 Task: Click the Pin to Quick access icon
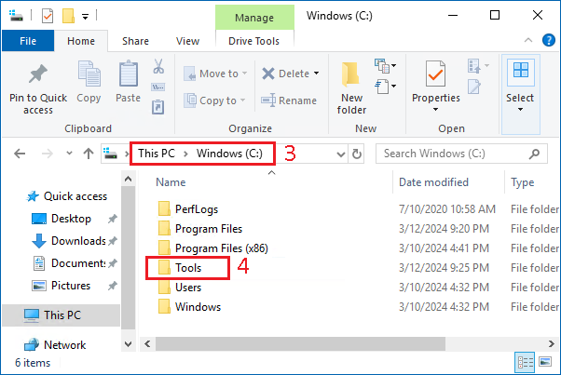(x=38, y=74)
